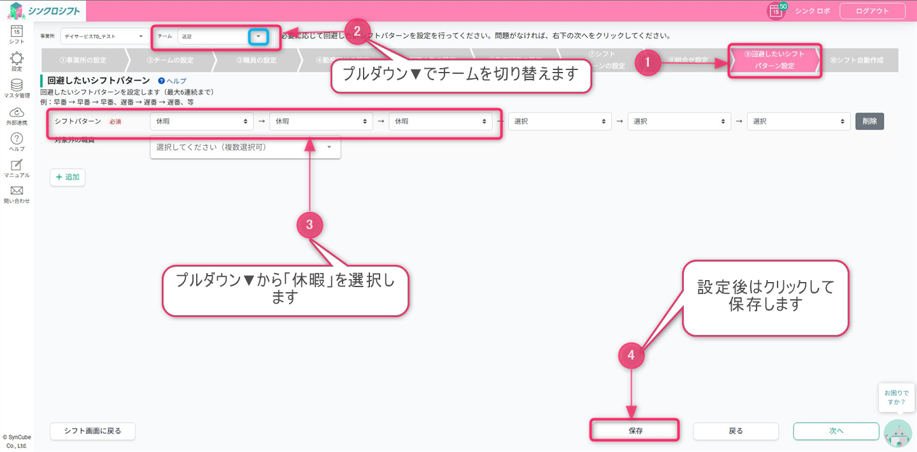Open マニュアル edit icon in sidebar
Image resolution: width=917 pixels, height=452 pixels.
pyautogui.click(x=17, y=167)
